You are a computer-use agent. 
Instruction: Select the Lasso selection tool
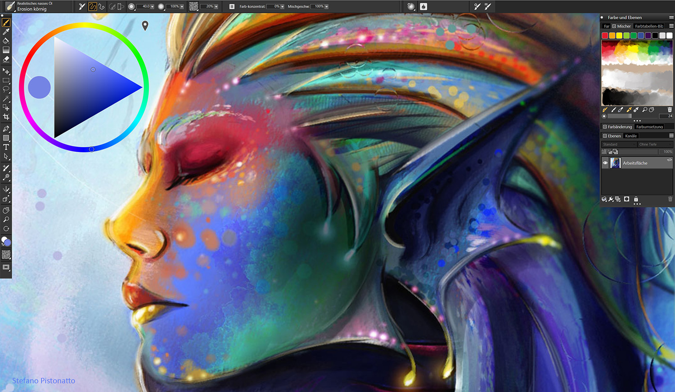point(6,89)
